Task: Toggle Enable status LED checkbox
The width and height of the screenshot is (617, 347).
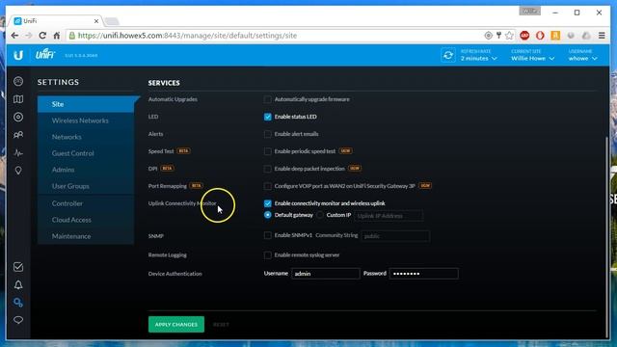Action: 268,117
